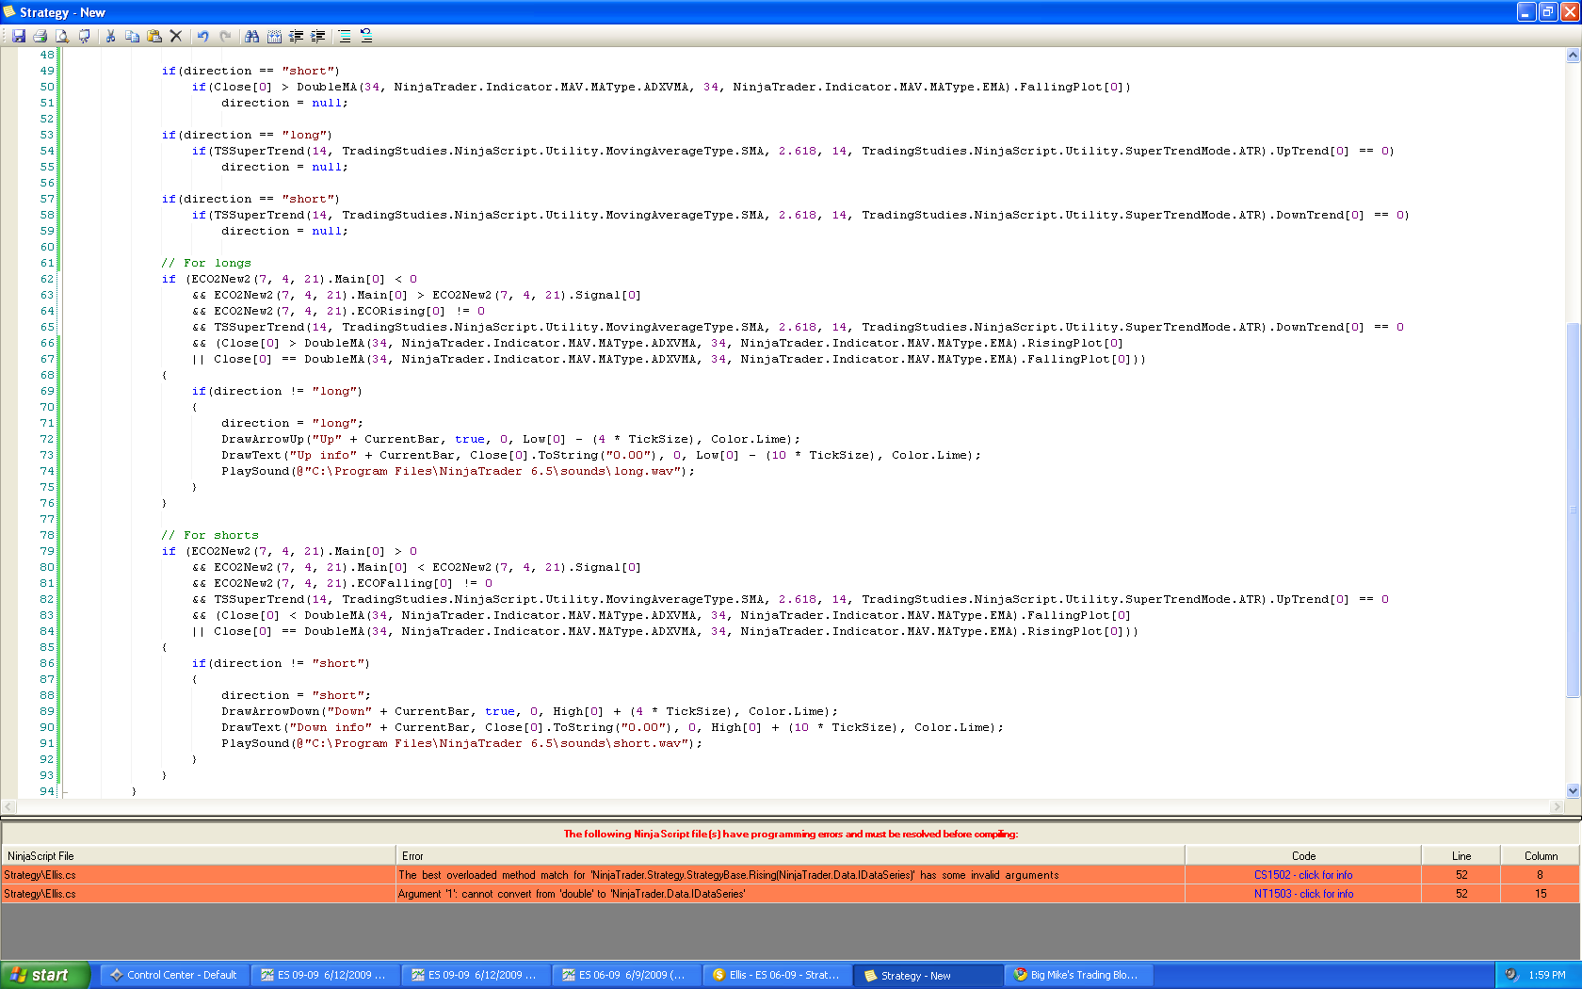Viewport: 1582px width, 989px height.
Task: Decrease indent with the outdent icon
Action: pos(297,36)
